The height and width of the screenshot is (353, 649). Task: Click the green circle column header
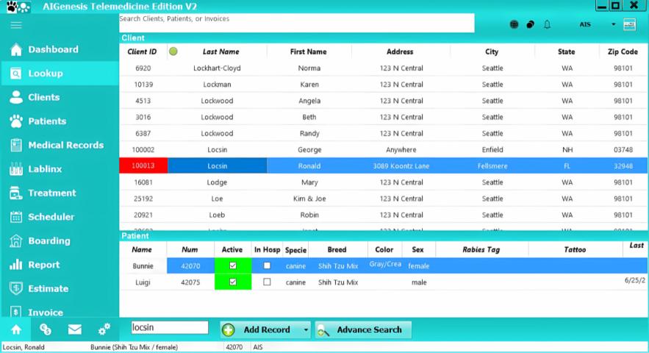coord(173,51)
